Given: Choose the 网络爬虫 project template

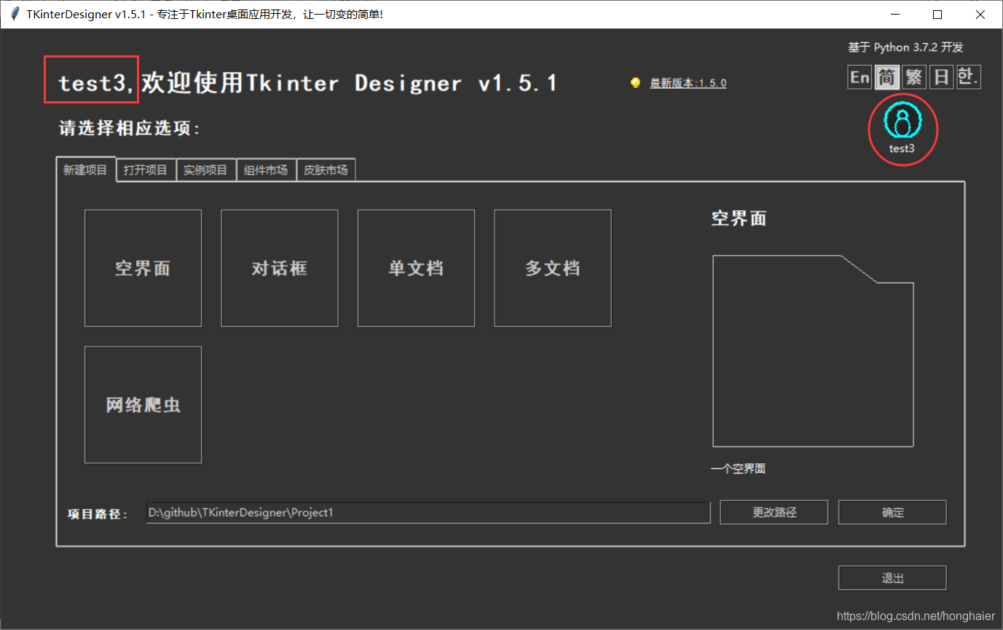Looking at the screenshot, I should [143, 405].
